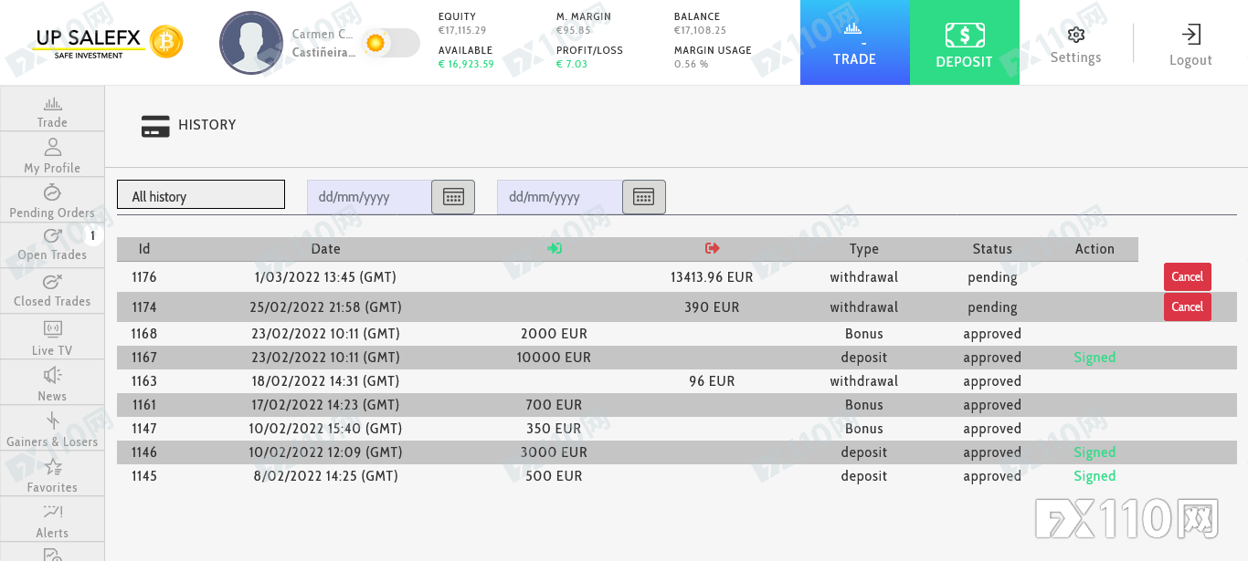Open the Open Trades sidebar item
This screenshot has width=1248, height=561.
(52, 246)
